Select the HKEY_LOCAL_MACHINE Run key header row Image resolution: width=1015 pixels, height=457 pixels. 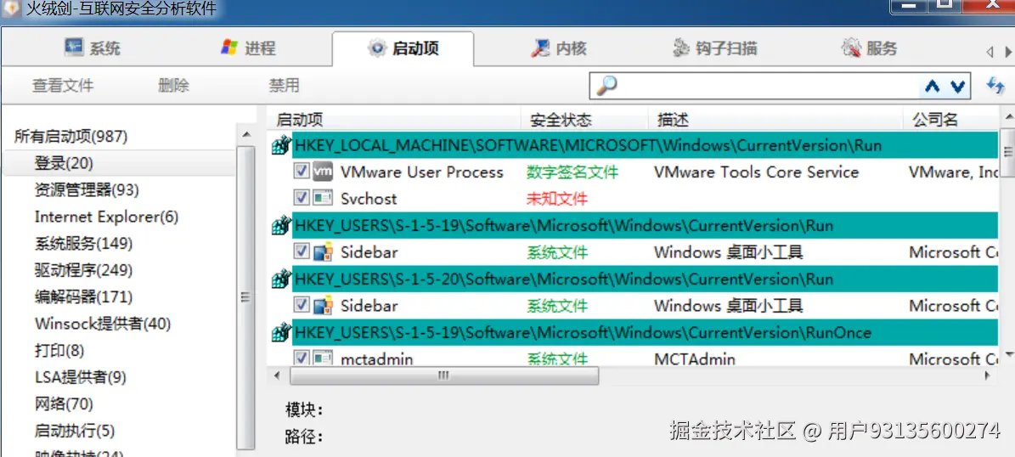645,145
